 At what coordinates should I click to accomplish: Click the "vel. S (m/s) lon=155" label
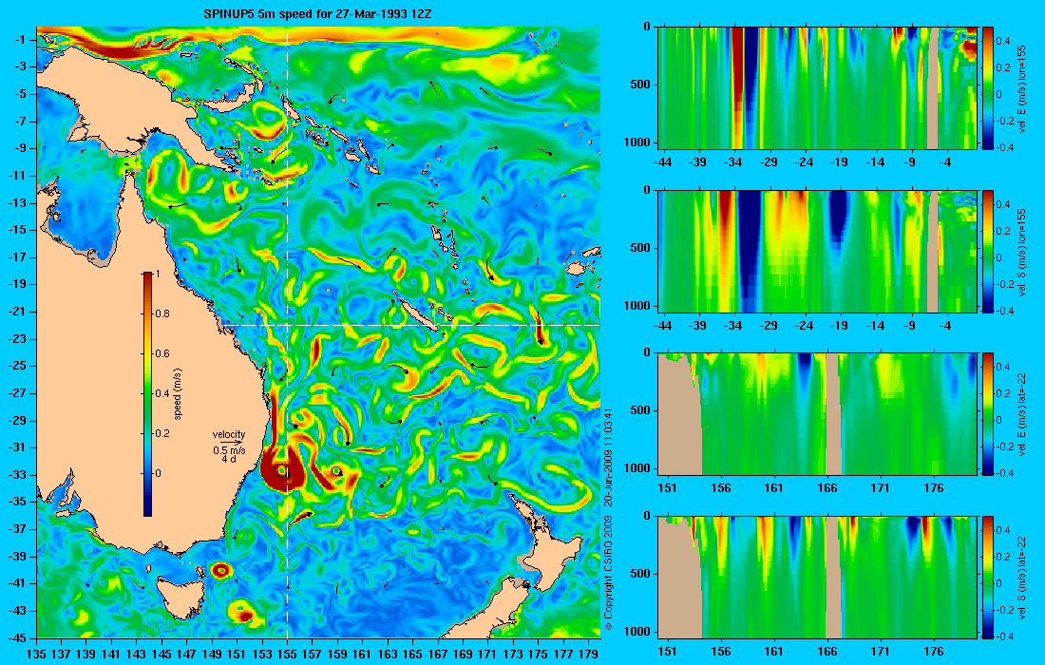[x=1021, y=252]
